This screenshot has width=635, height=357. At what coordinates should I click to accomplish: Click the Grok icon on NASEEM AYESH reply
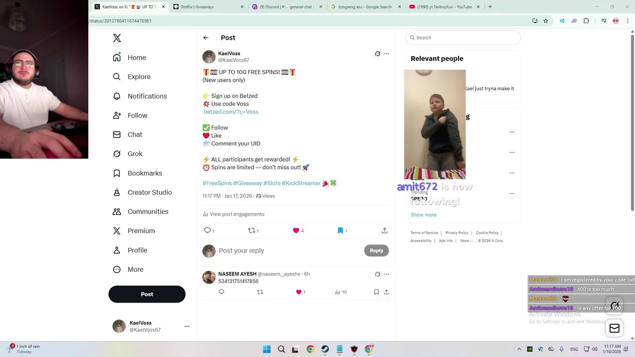pos(378,274)
